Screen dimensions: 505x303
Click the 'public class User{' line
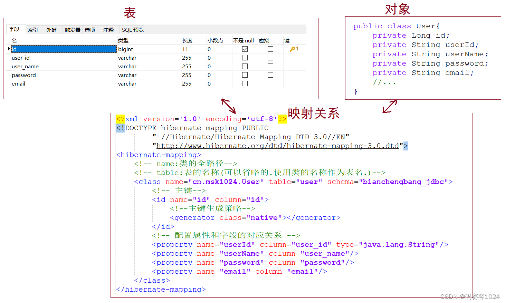click(x=397, y=26)
